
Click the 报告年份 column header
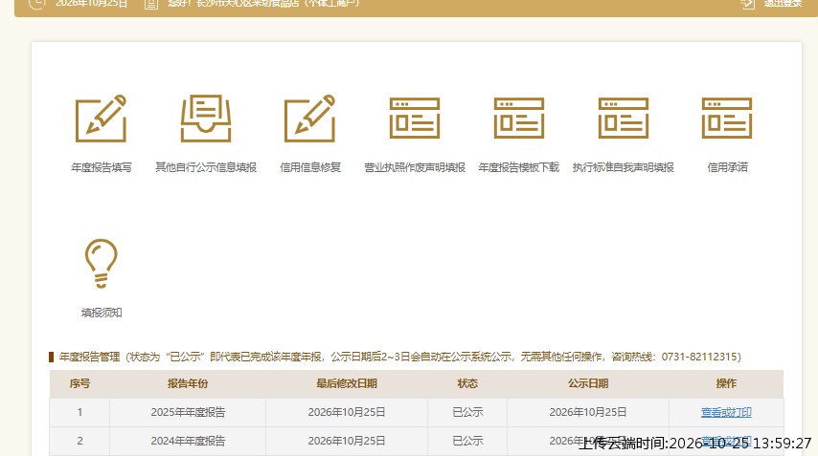(188, 383)
